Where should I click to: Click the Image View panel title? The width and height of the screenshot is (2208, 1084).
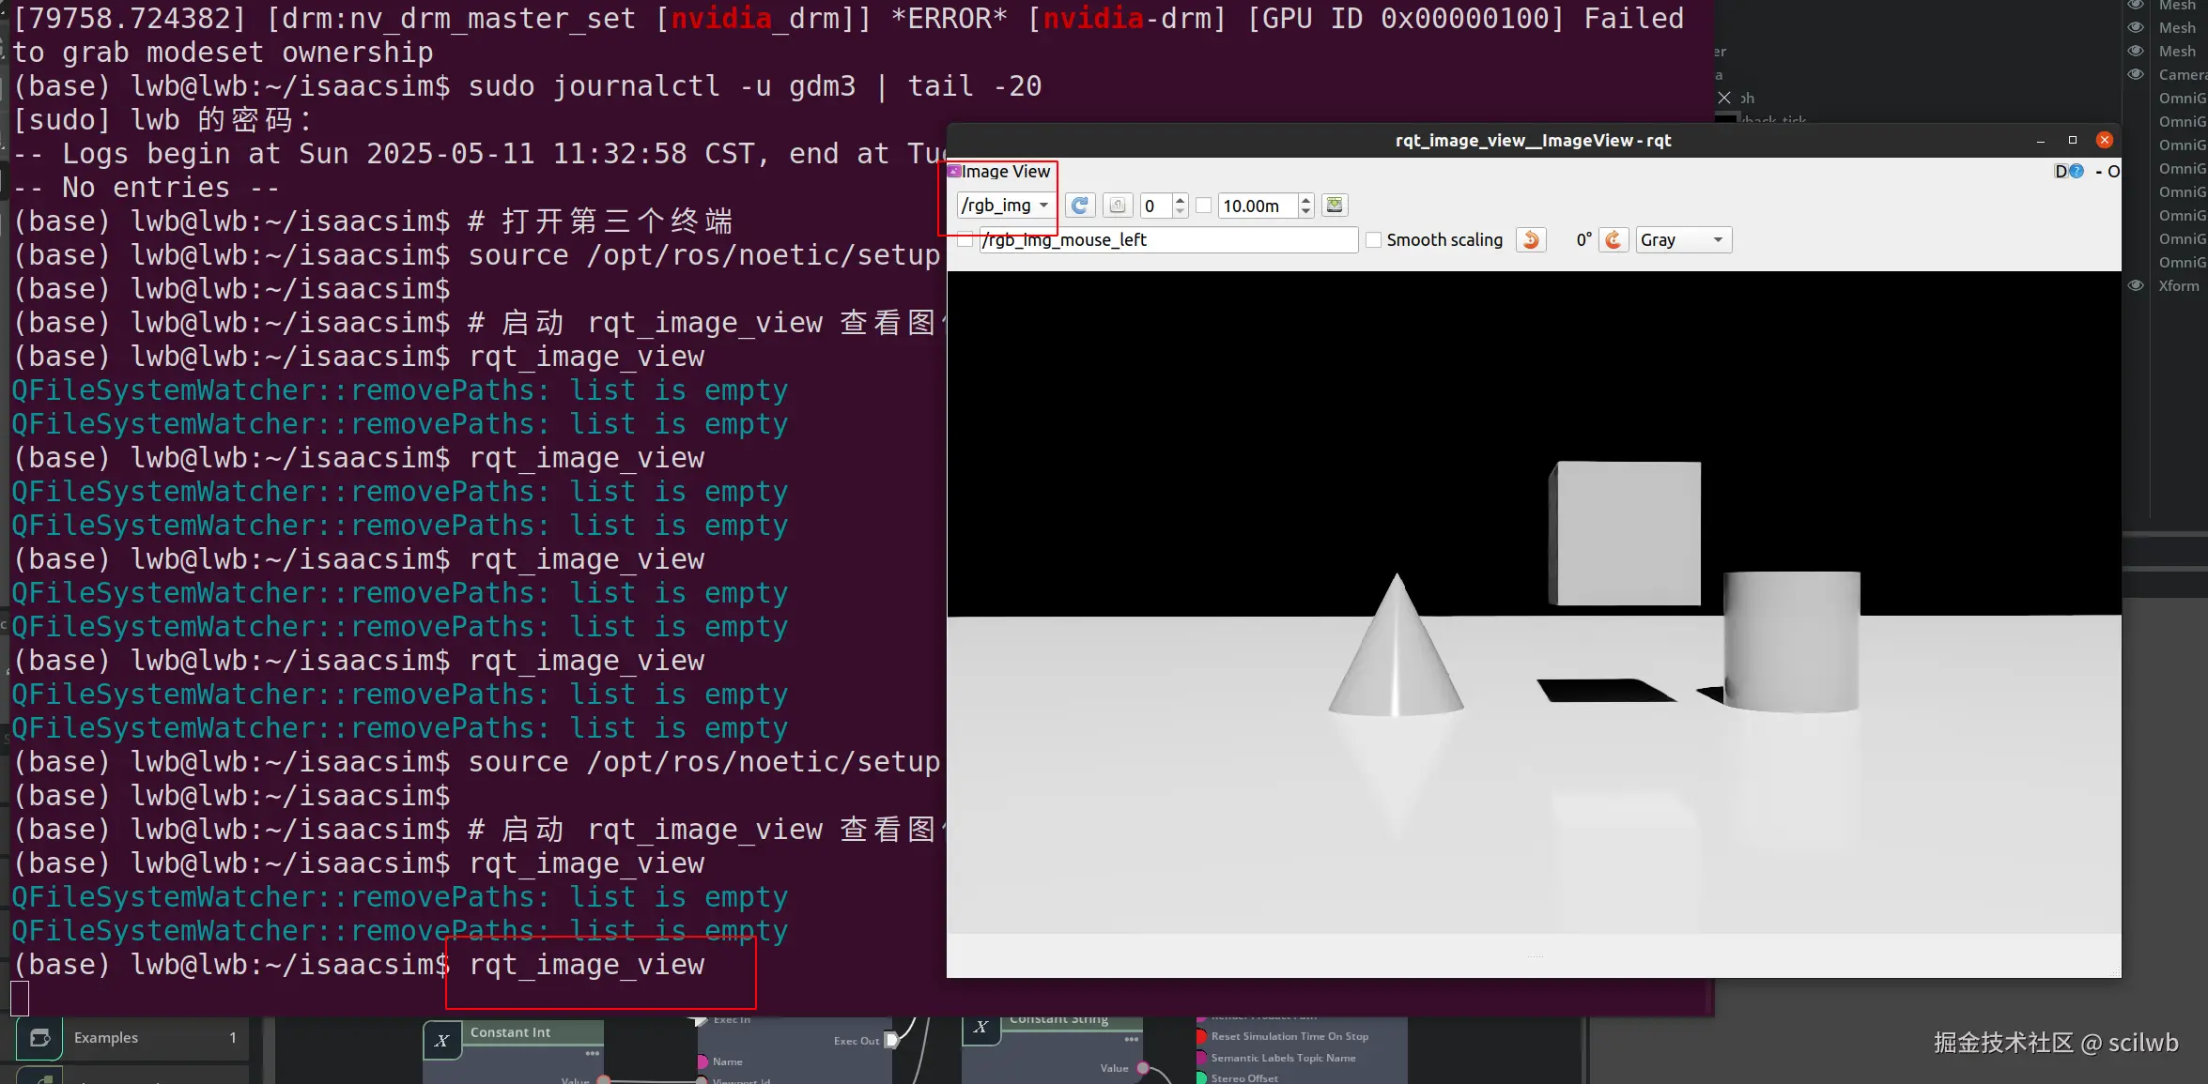[1005, 172]
